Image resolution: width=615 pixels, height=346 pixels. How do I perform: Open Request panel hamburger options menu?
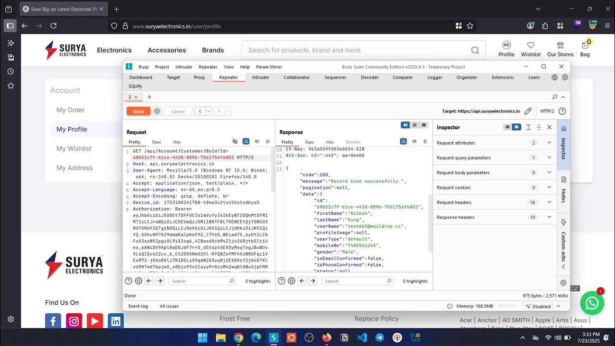point(268,142)
